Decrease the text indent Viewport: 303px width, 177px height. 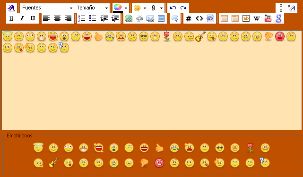click(x=104, y=18)
